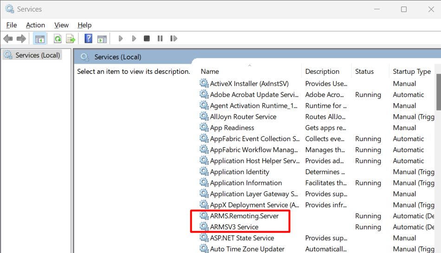
Task: Click the Refresh toolbar icon
Action: (58, 39)
